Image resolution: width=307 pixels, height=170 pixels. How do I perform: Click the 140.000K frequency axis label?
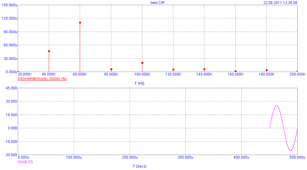tap(204, 74)
